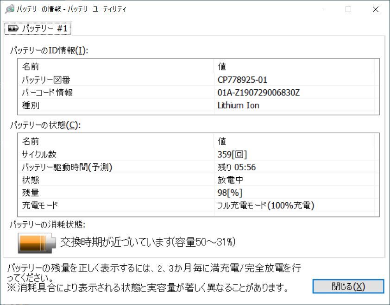
Task: Select the value CP778925-01
Action: tap(242, 80)
